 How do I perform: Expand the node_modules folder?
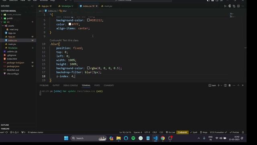14,14
